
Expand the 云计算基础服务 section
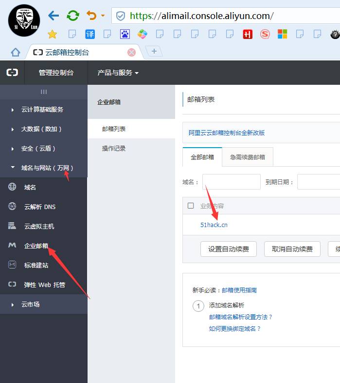click(44, 109)
